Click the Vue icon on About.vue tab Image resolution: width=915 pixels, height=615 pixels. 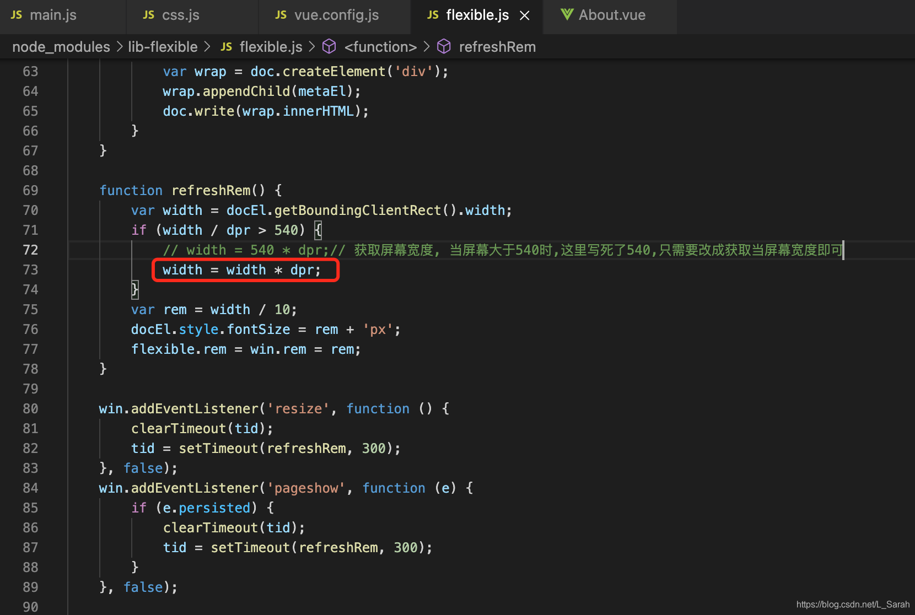[567, 15]
